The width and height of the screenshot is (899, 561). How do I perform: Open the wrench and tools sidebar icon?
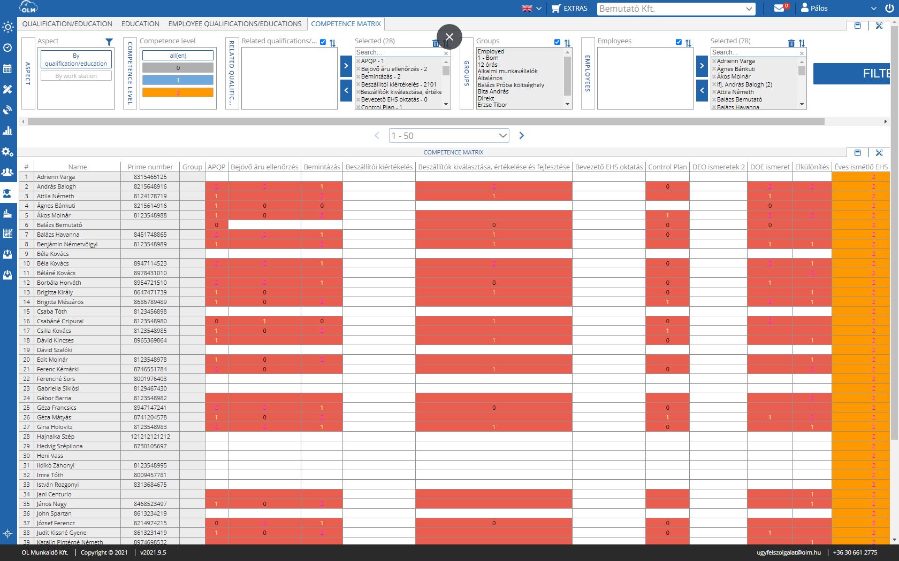8,89
